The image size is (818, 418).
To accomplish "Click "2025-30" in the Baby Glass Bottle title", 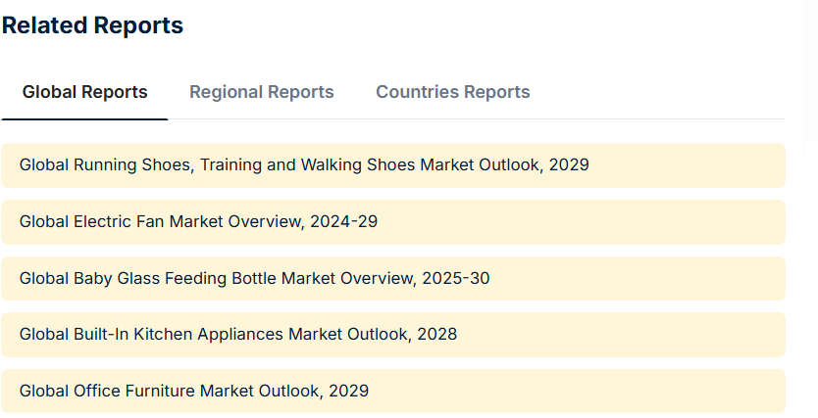I will 456,278.
